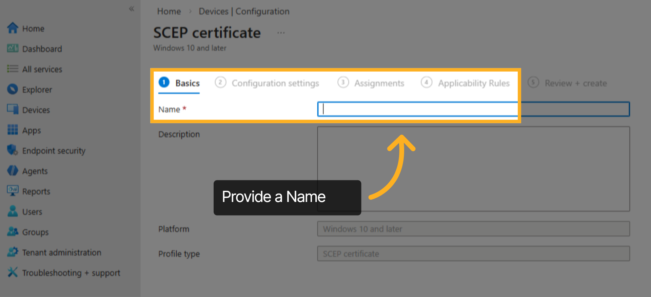Click the 'Name' field label
Image resolution: width=651 pixels, height=297 pixels.
169,109
